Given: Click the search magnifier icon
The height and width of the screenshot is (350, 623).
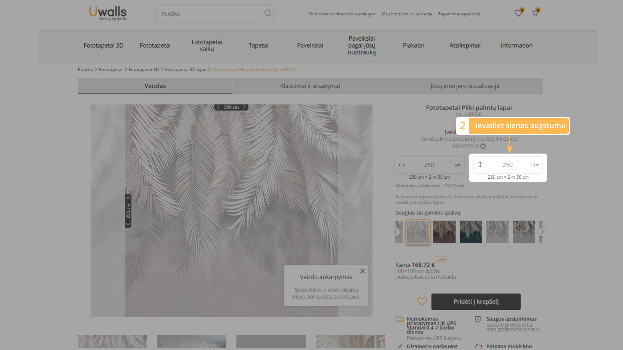Looking at the screenshot, I should [x=267, y=13].
